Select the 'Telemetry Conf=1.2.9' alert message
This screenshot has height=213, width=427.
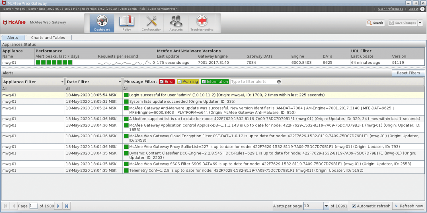(246, 171)
